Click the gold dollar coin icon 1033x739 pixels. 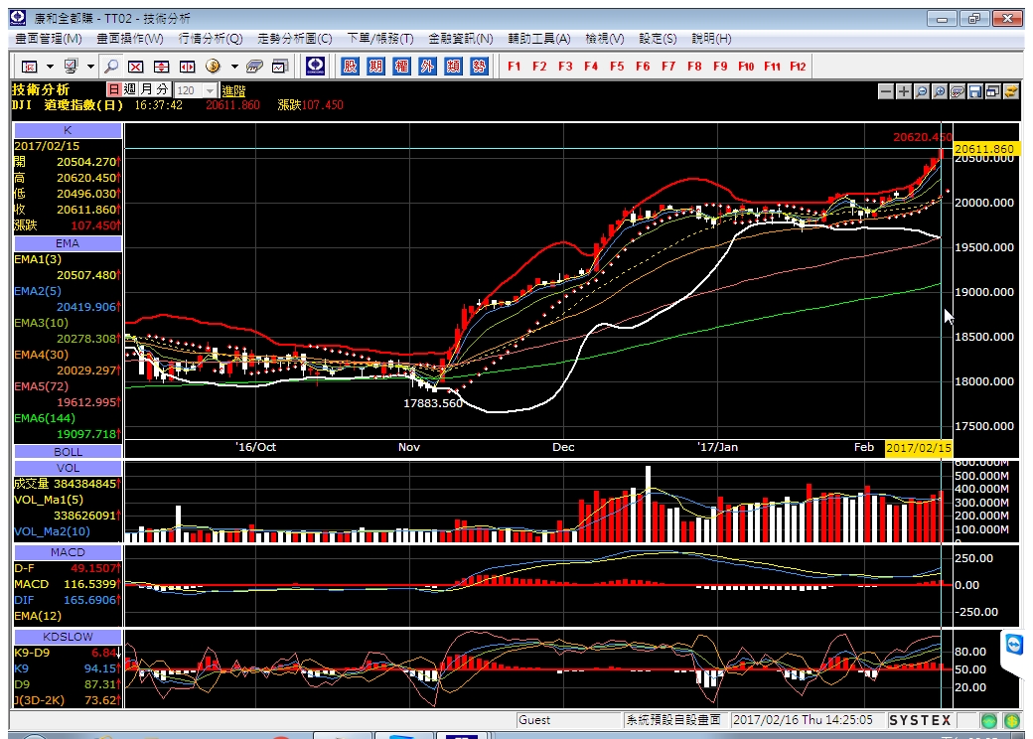click(213, 66)
